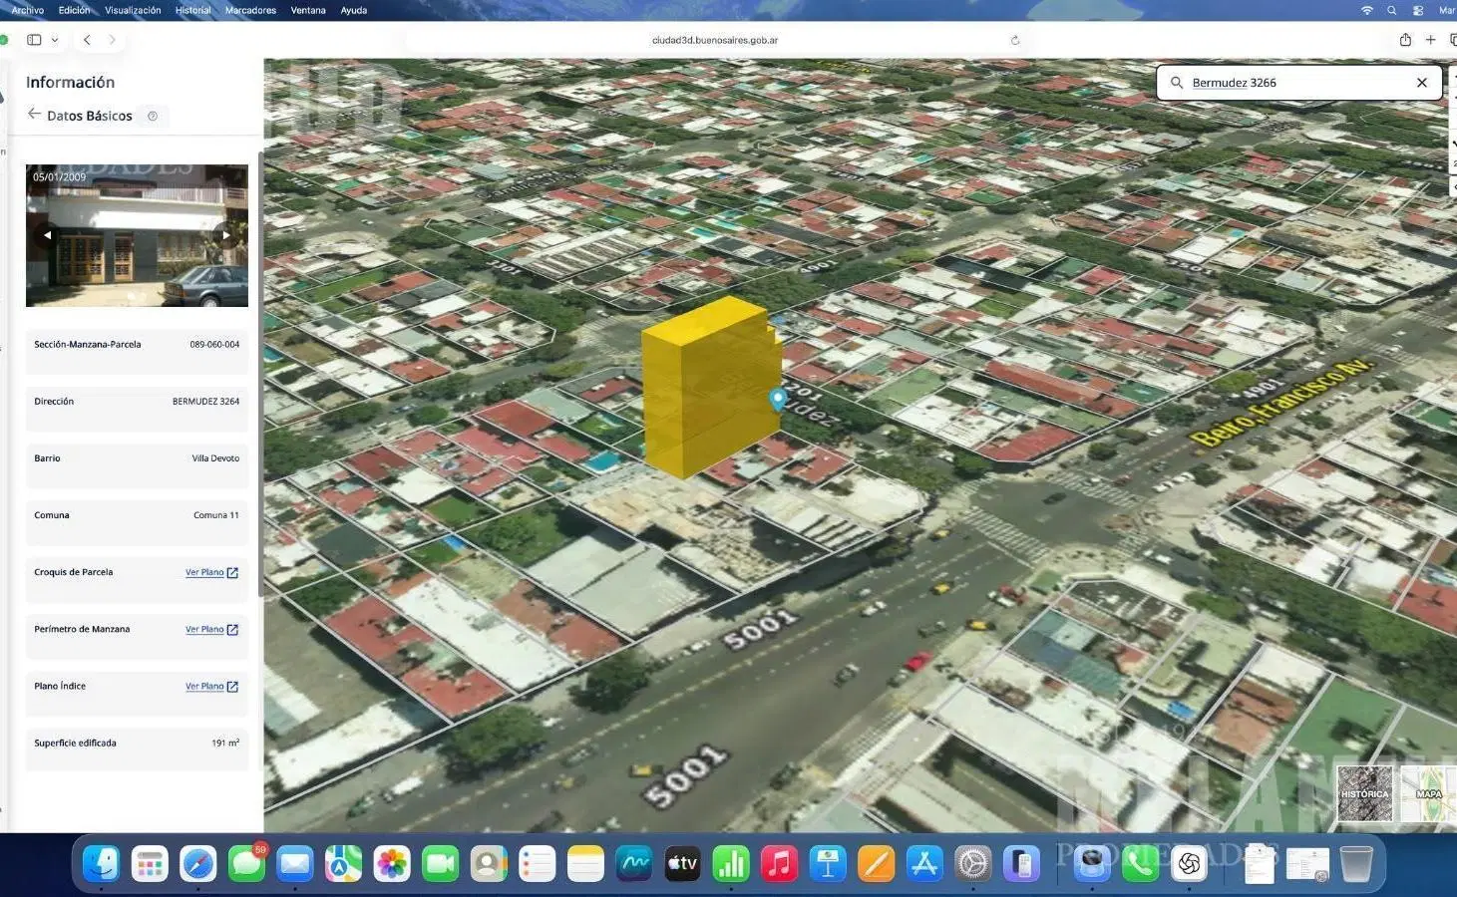Open the Marcadores menu
The image size is (1457, 897).
click(x=250, y=10)
